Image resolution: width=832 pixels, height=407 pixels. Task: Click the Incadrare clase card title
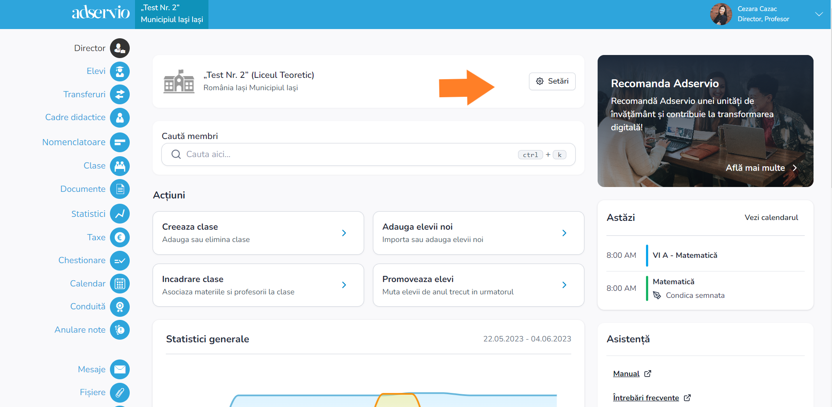point(193,279)
